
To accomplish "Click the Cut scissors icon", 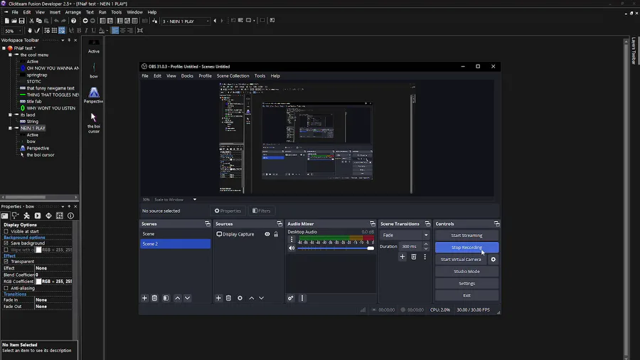I will pos(31,21).
